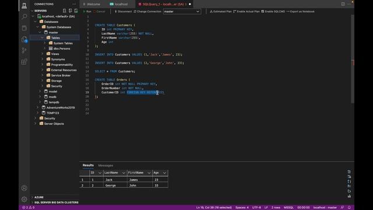Expand SQL Server Big Data Clusters section
This screenshot has width=373, height=210.
33,202
